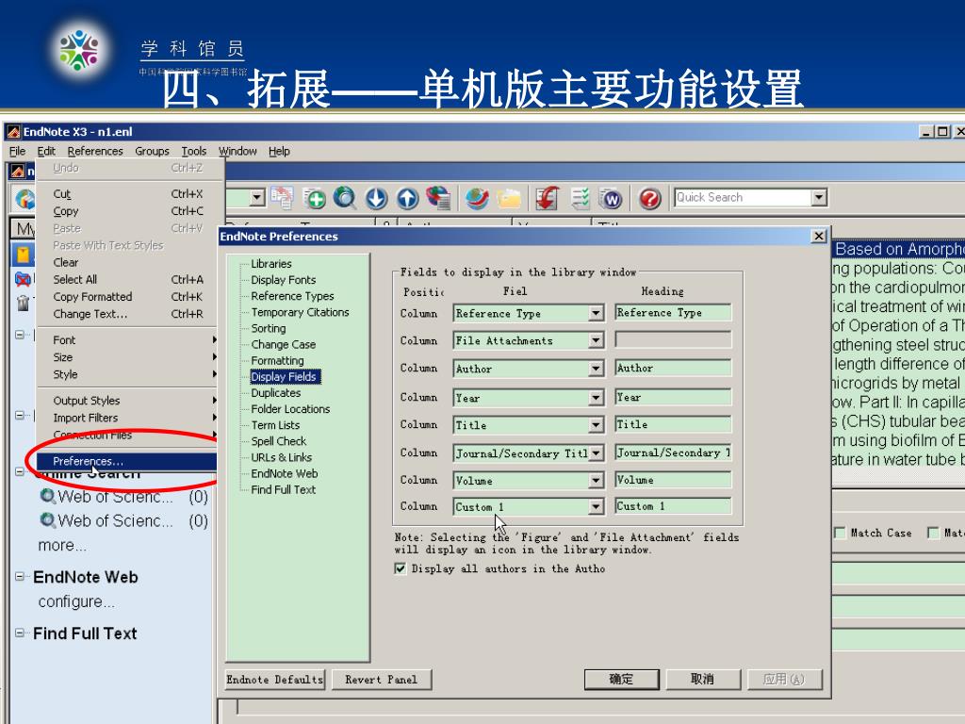
Task: Click the Trash bin icon in sidebar
Action: pos(23,303)
